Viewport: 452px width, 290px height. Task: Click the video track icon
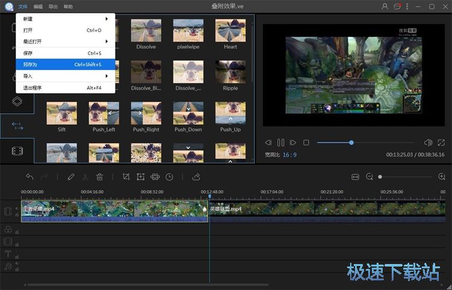(x=8, y=211)
